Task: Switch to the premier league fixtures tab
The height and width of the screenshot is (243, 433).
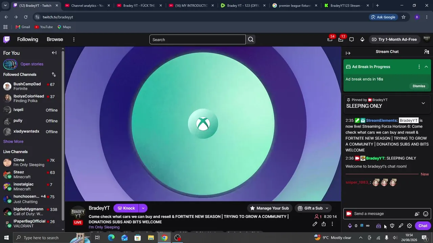Action: (x=295, y=5)
